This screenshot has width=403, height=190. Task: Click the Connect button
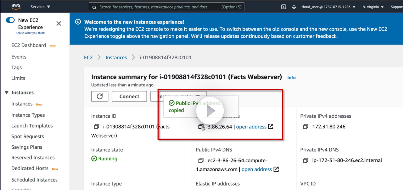click(129, 96)
